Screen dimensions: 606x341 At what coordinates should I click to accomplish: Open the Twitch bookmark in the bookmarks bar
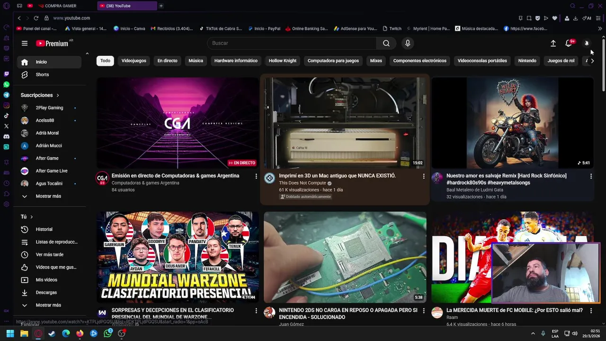[392, 28]
